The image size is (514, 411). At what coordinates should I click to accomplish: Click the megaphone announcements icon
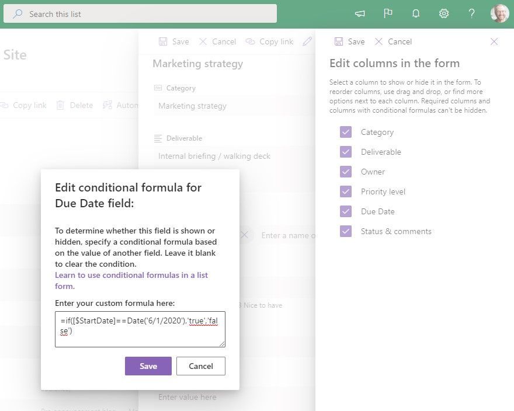(x=360, y=13)
